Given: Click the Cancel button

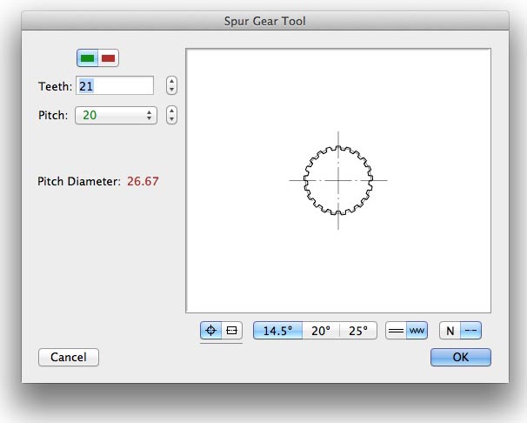Looking at the screenshot, I should (69, 357).
